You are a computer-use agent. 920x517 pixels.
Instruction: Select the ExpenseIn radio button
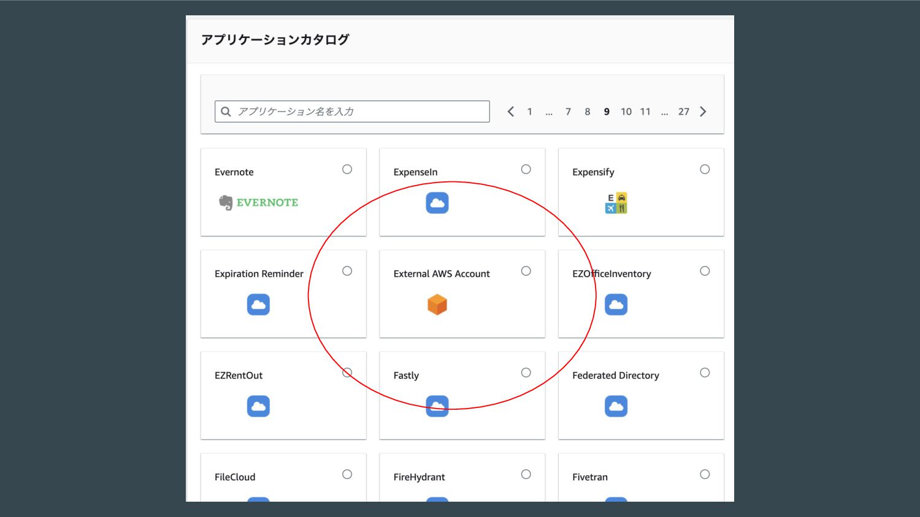click(x=526, y=169)
